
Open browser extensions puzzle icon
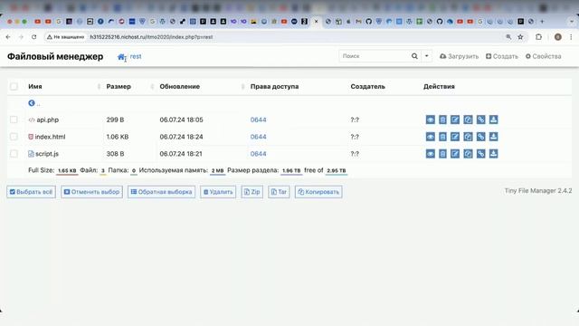point(539,37)
